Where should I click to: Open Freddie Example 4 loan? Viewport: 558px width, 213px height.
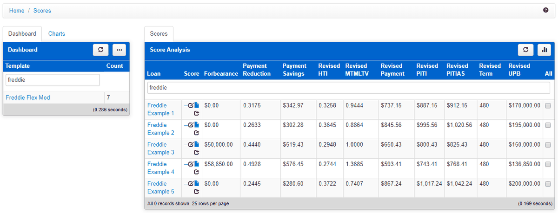(161, 168)
